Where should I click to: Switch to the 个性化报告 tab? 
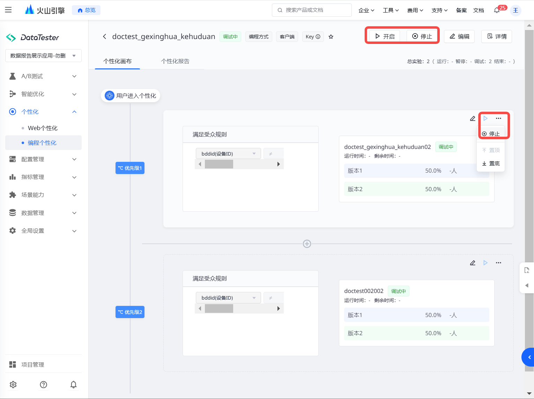175,61
